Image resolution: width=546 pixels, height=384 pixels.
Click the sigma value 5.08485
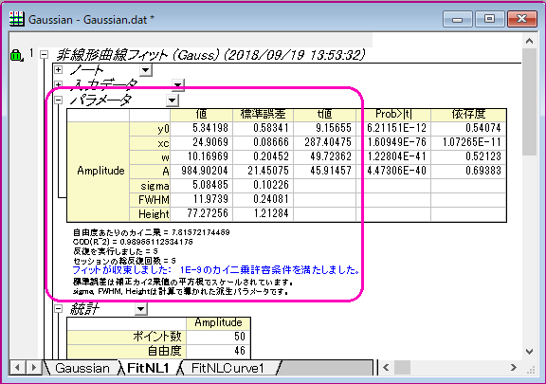201,186
